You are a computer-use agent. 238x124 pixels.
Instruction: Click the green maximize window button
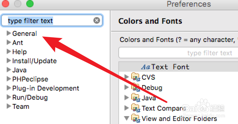pos(30,4)
